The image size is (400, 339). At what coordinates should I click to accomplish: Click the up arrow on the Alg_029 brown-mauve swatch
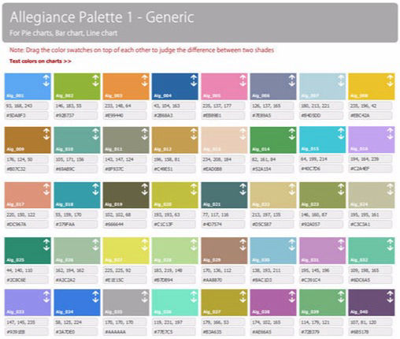pyautogui.click(x=243, y=241)
